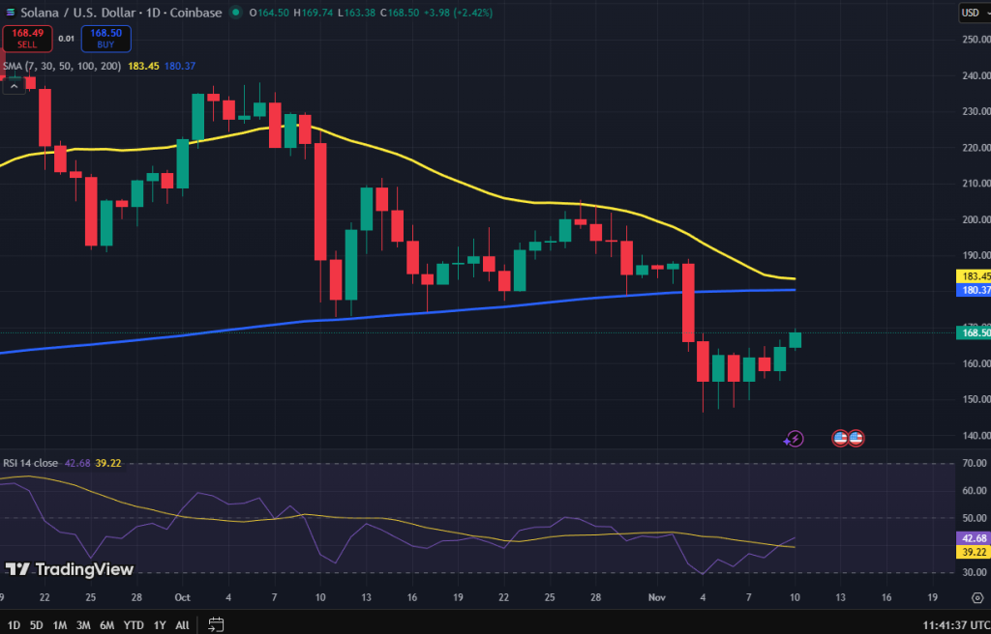Switch to the 1M time range
The width and height of the screenshot is (991, 634).
pos(59,625)
